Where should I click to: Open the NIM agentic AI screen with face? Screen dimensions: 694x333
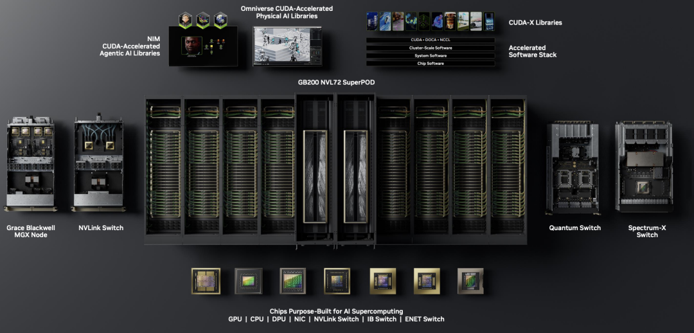point(203,46)
